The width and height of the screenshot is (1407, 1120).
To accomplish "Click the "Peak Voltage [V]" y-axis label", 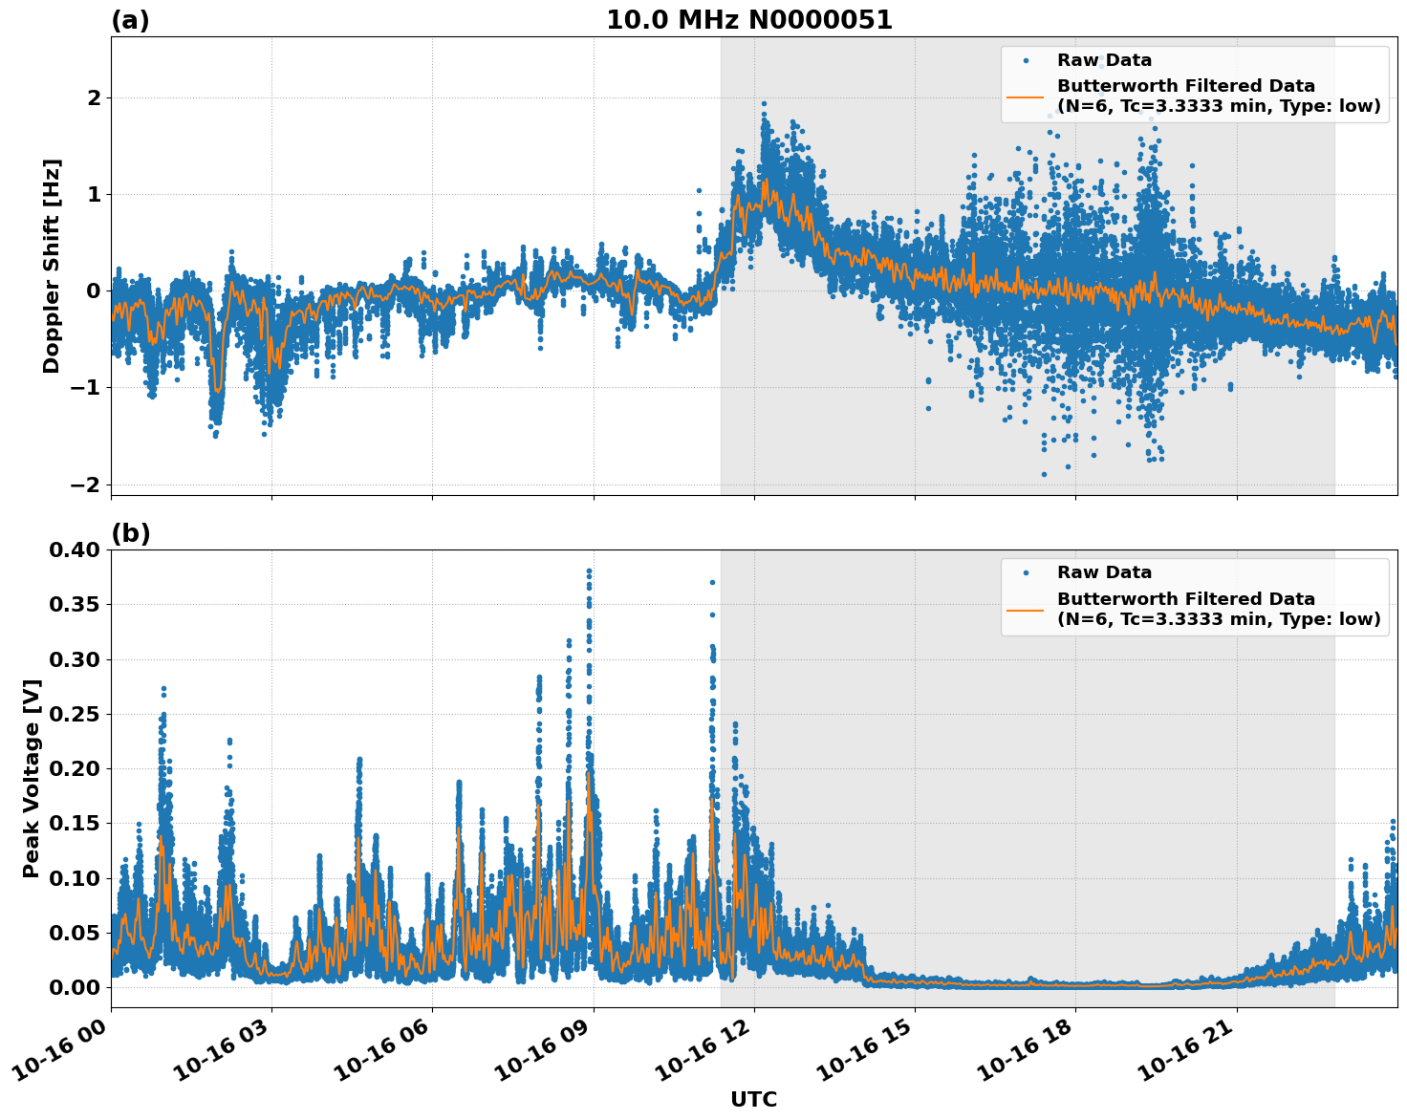I will pyautogui.click(x=32, y=778).
